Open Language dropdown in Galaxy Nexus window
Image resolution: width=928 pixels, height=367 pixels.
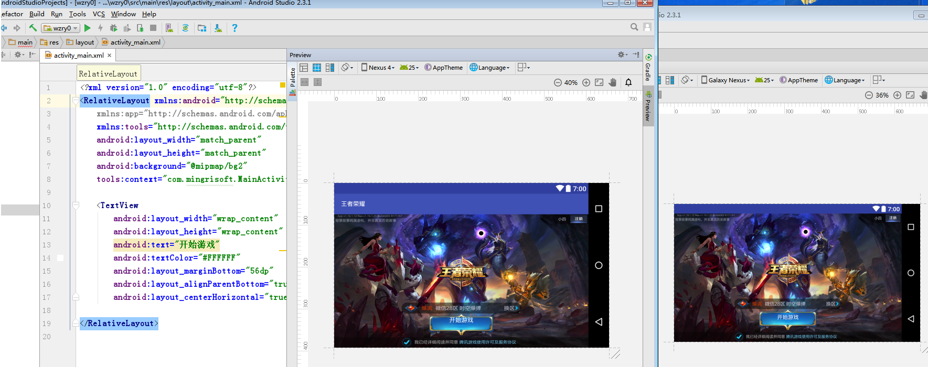pyautogui.click(x=845, y=80)
